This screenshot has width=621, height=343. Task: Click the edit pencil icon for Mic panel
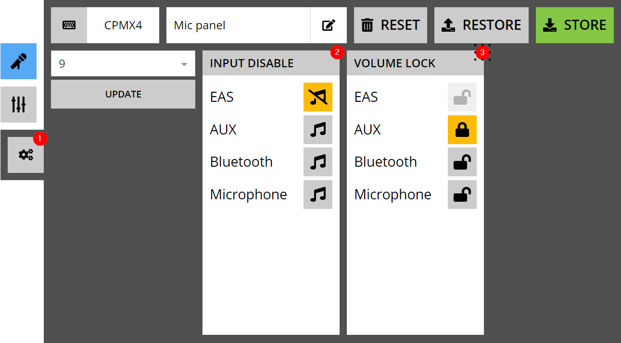329,25
